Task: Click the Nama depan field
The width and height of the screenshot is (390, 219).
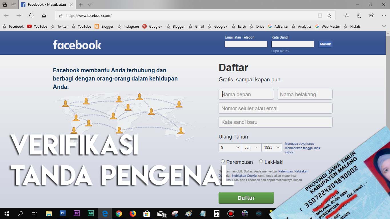Action: tap(246, 94)
